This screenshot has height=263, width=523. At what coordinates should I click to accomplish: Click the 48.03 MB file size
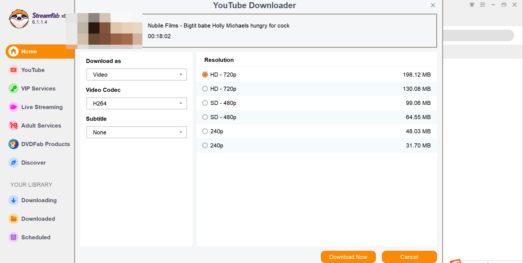tap(418, 131)
